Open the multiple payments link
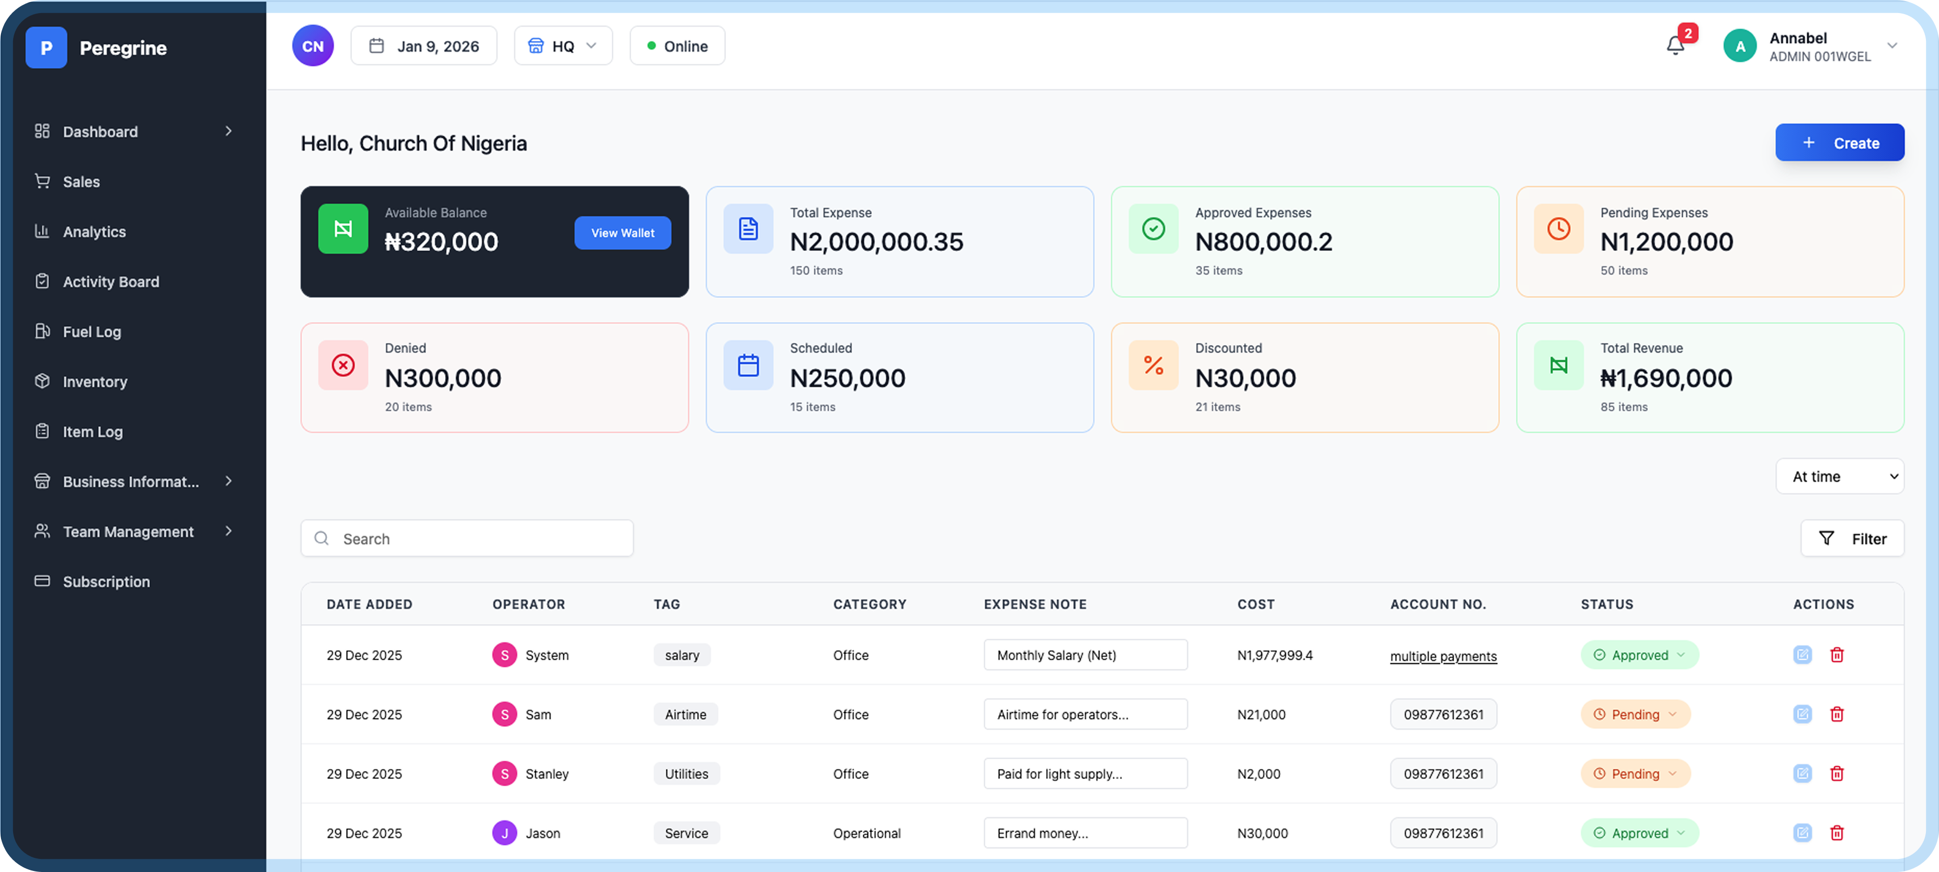This screenshot has height=872, width=1939. pyautogui.click(x=1443, y=656)
